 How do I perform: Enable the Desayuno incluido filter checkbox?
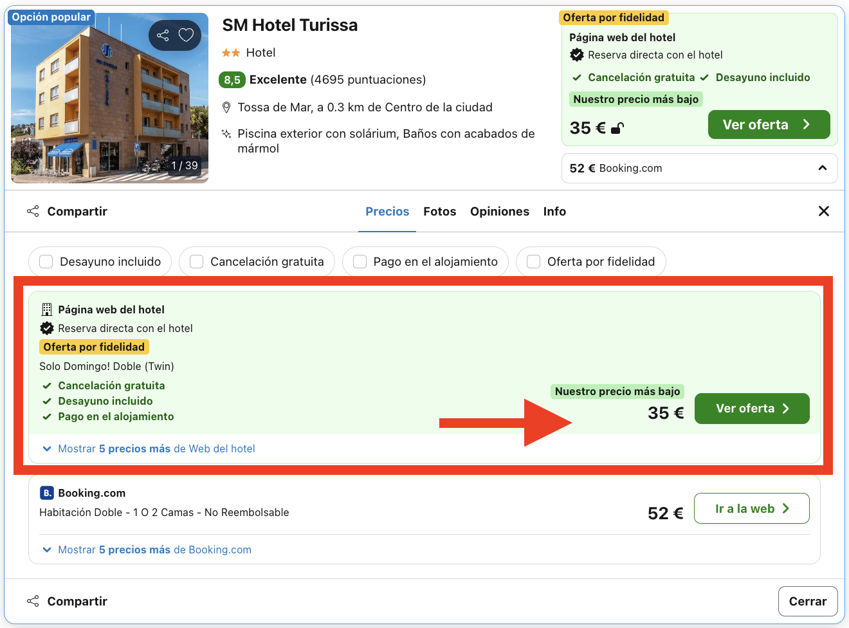point(46,262)
